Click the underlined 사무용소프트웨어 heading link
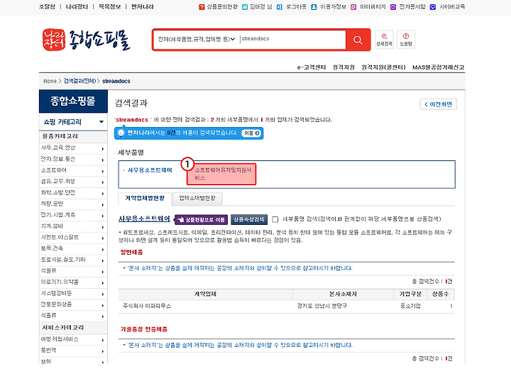 tap(144, 219)
